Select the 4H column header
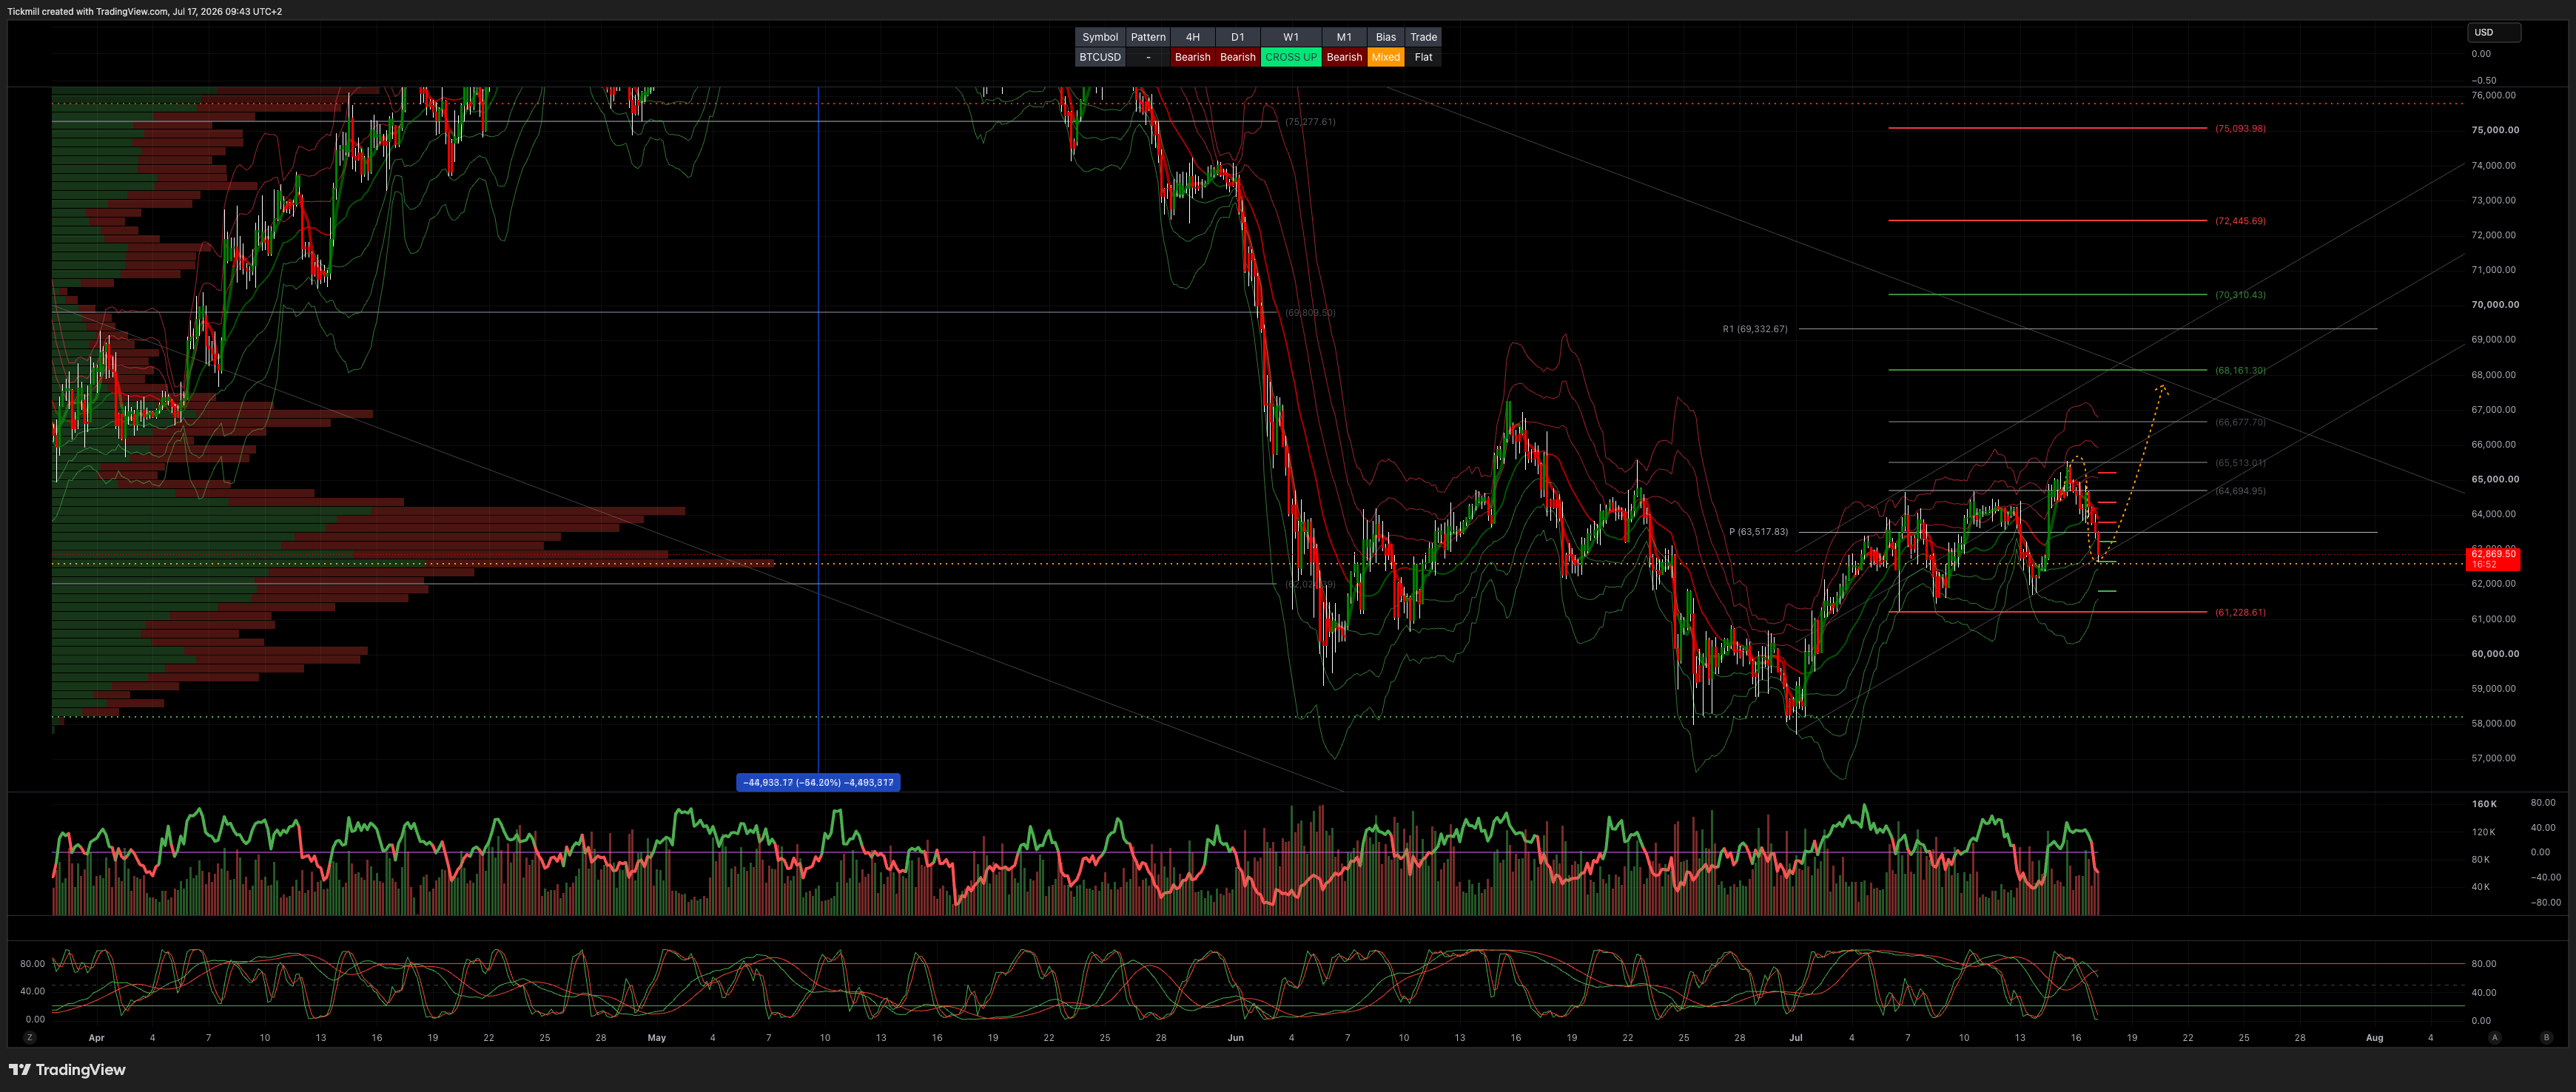This screenshot has width=2576, height=1092. [x=1192, y=37]
